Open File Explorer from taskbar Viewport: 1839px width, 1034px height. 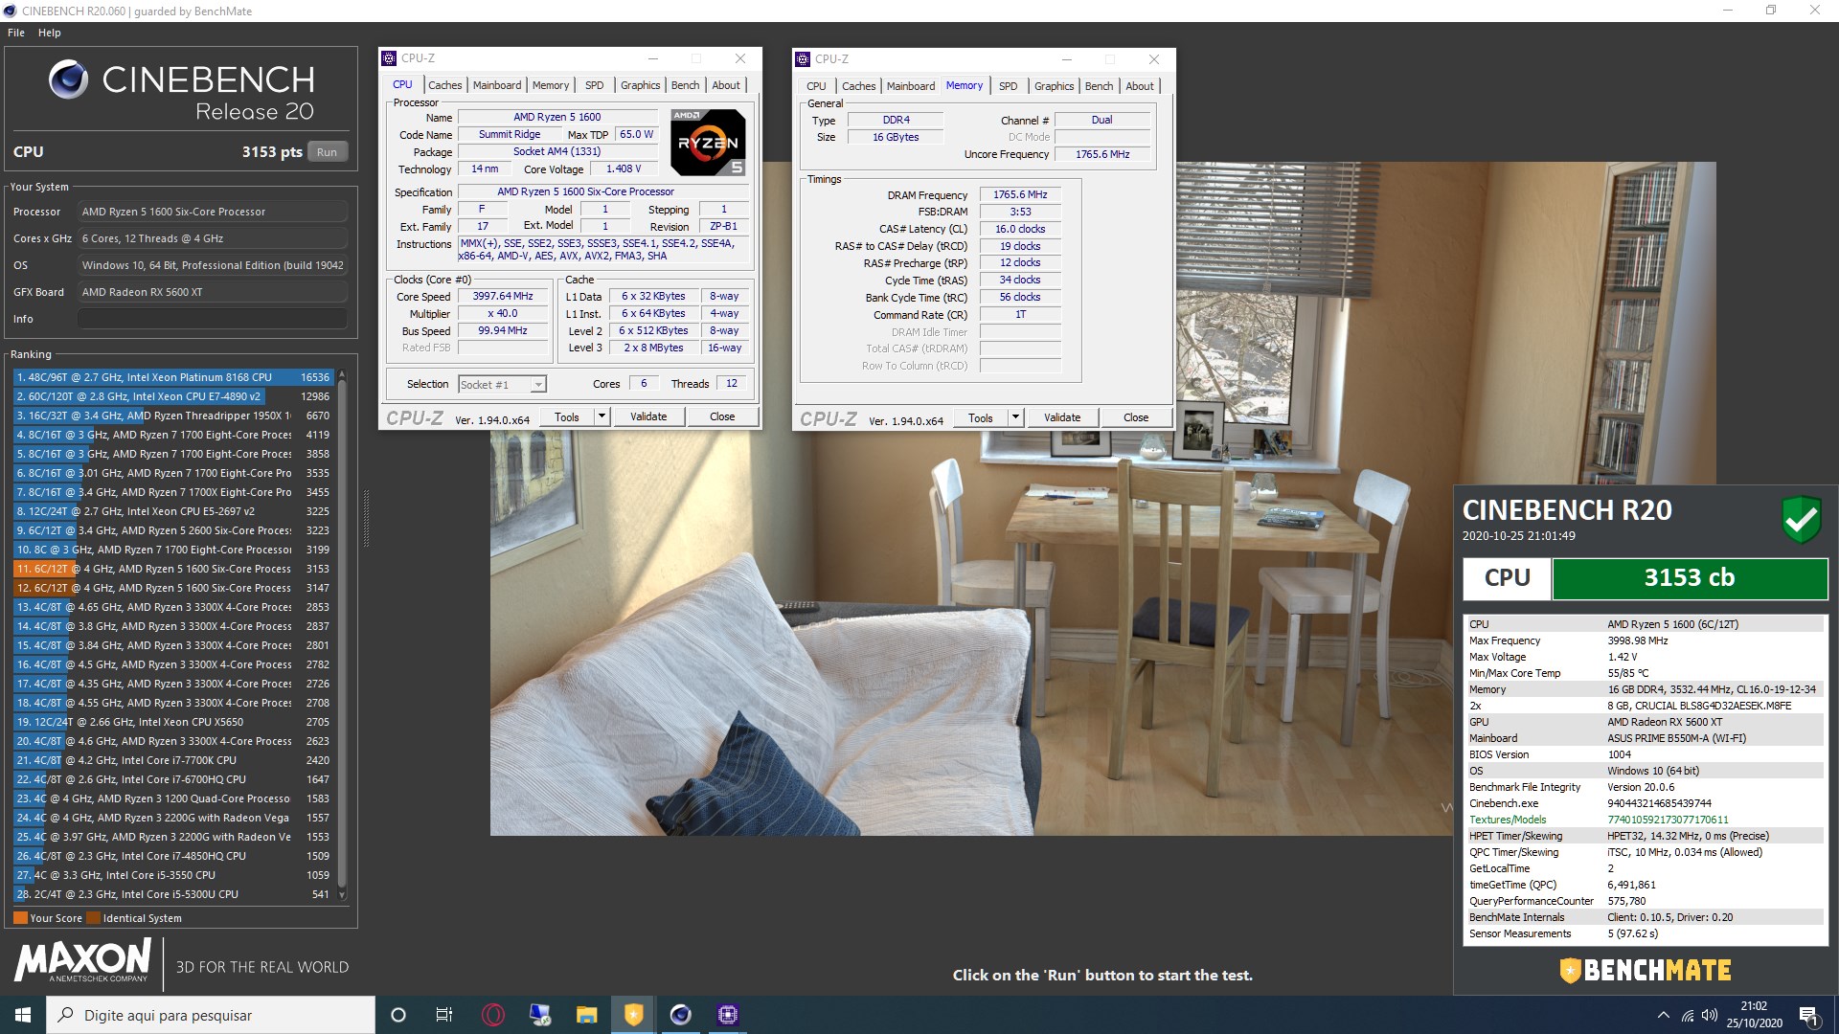tap(586, 1015)
